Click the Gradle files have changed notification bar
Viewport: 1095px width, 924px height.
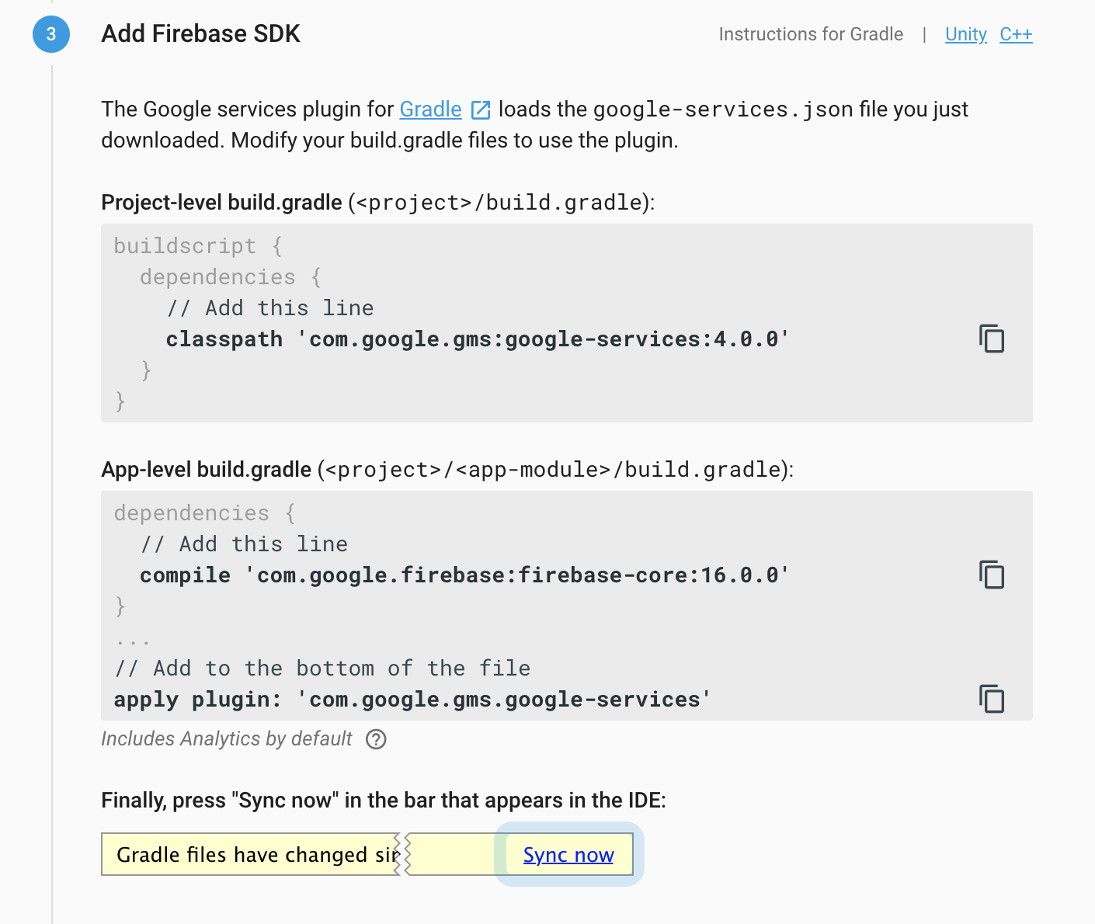(256, 854)
